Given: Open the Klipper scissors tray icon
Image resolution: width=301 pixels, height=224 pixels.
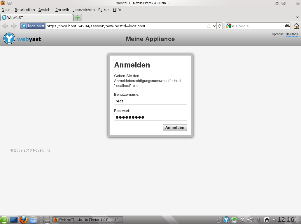Looking at the screenshot, I should (x=242, y=220).
